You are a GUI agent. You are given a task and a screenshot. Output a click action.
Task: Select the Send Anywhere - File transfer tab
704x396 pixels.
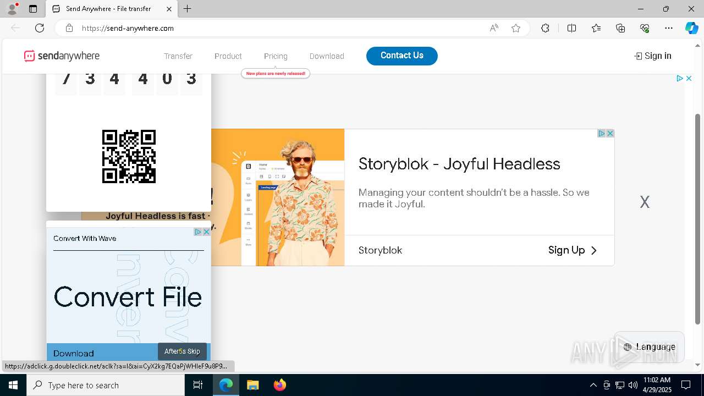111,9
